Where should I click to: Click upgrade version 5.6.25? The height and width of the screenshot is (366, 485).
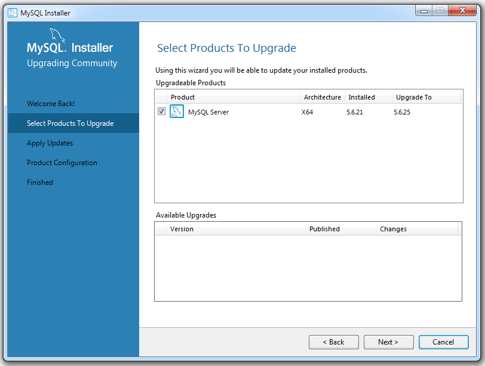point(402,112)
